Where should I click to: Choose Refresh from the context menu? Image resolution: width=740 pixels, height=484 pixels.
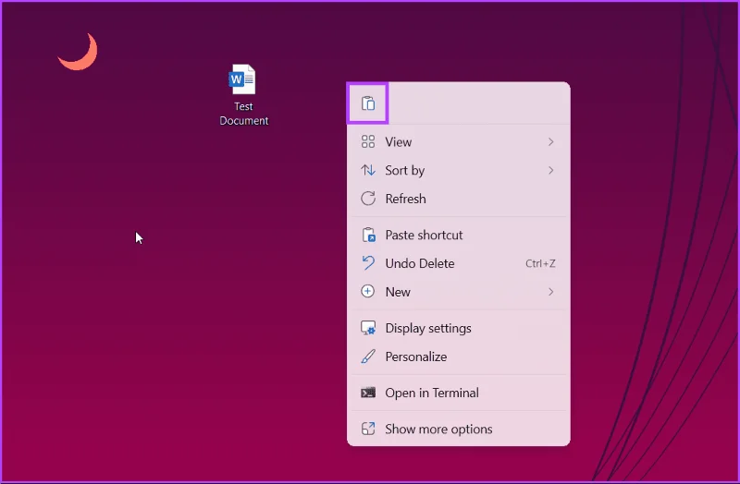click(458, 199)
